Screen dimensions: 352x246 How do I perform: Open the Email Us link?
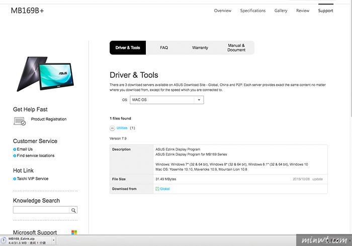[x=25, y=149]
